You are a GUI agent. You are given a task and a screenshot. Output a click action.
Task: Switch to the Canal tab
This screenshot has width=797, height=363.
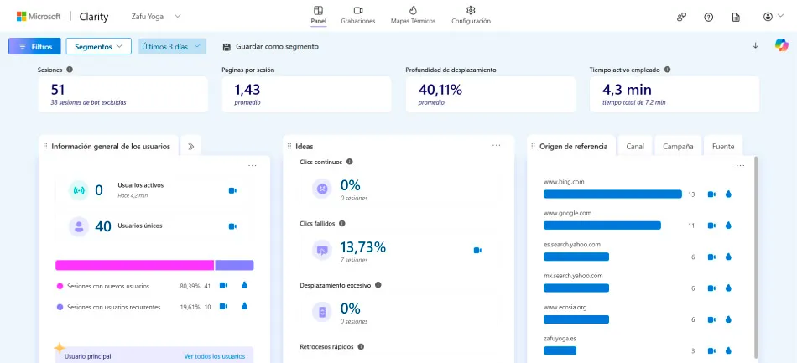tap(635, 146)
